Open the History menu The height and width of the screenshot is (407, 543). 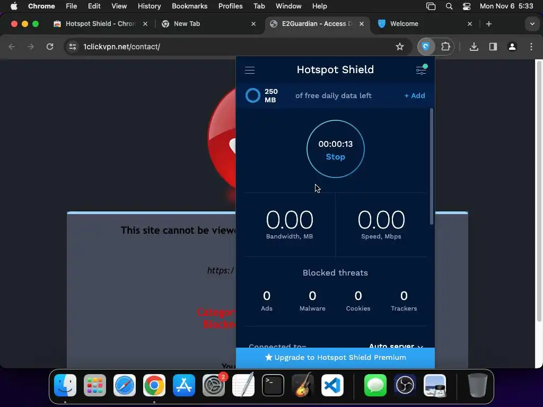coord(149,6)
